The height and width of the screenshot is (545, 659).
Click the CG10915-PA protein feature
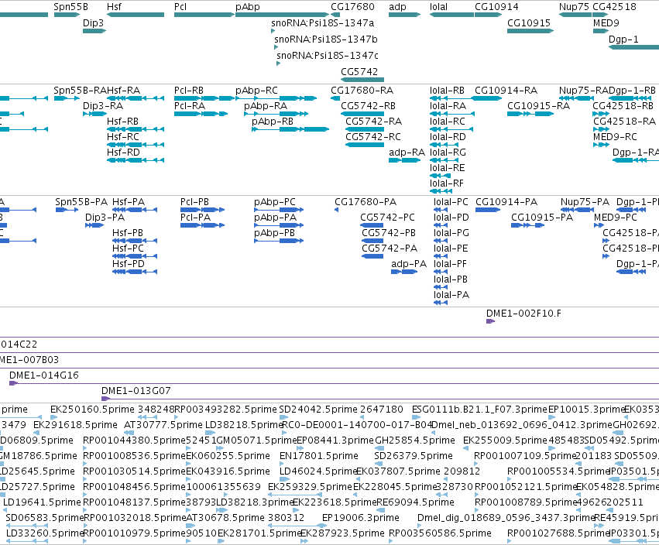528,225
